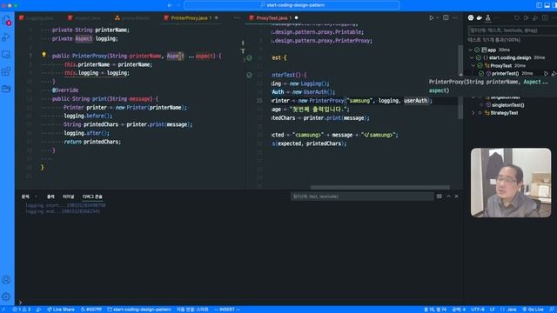Viewport: 557px width, 313px height.
Task: Debug all tests in the Testing panel
Action: click(535, 17)
